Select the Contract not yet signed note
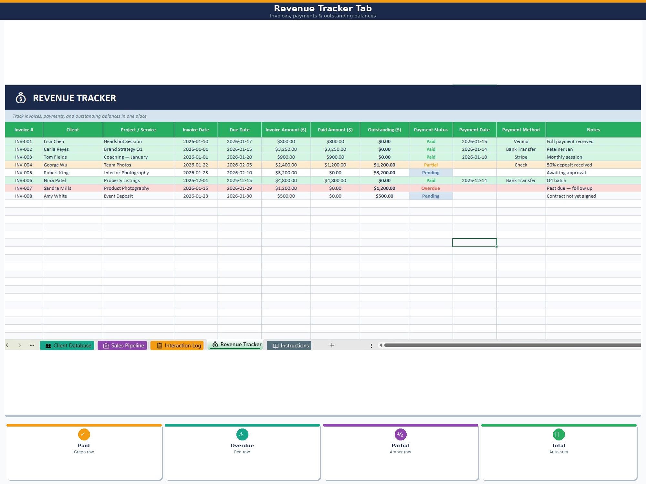The height and width of the screenshot is (484, 646). click(593, 196)
